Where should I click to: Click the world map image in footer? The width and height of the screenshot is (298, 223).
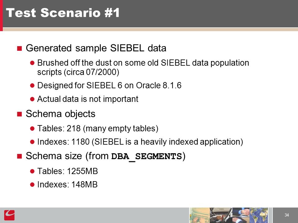259,215
